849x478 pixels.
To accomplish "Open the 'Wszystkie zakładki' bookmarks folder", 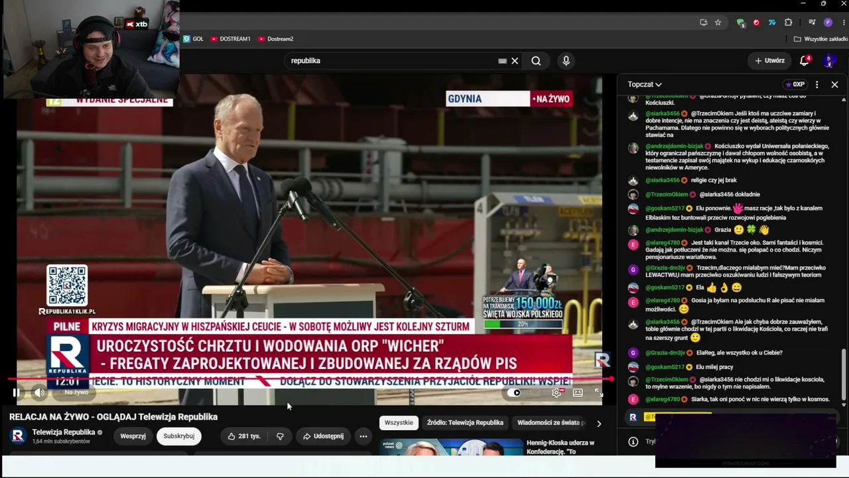I will (x=820, y=39).
